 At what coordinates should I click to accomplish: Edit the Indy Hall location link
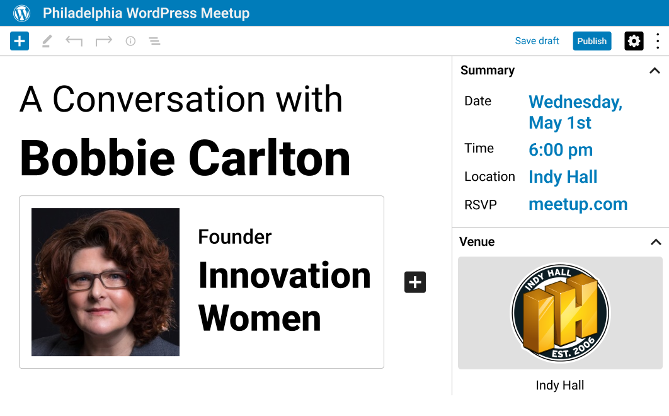[x=563, y=177]
